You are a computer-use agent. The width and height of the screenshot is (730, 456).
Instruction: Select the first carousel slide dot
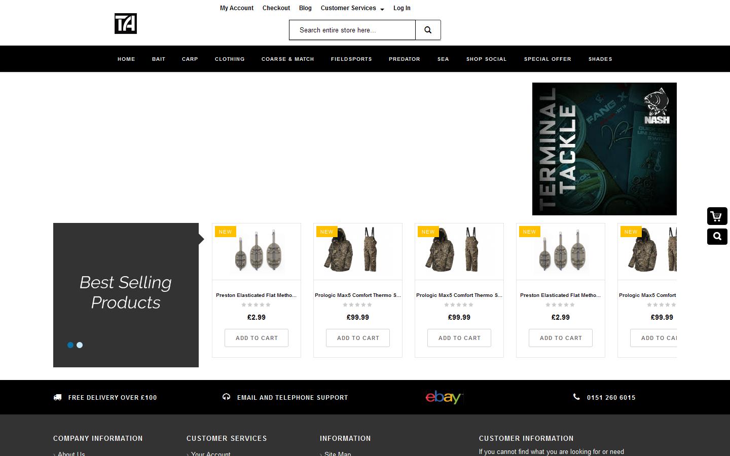click(x=70, y=345)
